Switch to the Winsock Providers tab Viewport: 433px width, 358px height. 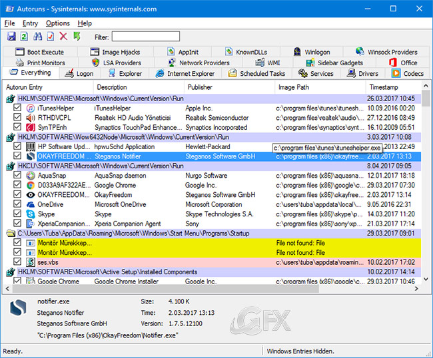[386, 52]
